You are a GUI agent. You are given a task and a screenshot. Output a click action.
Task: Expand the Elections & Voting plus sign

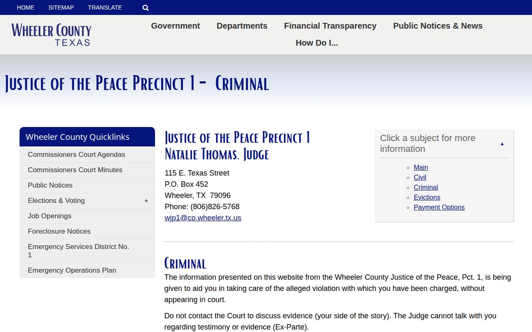tap(146, 201)
